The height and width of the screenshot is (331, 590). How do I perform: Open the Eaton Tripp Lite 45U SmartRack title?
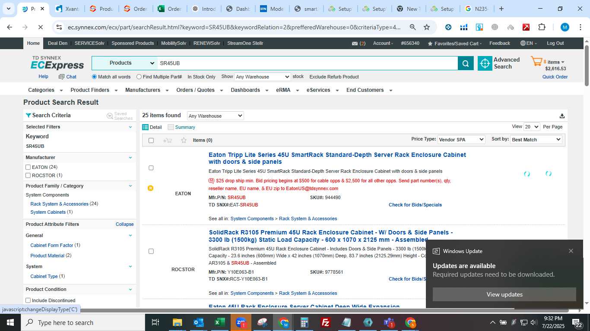click(x=337, y=158)
